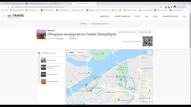This screenshot has height=107, width=191.
Task: Open the hamburger menu beside the izi.TRAVEL logo
Action: pos(4,16)
